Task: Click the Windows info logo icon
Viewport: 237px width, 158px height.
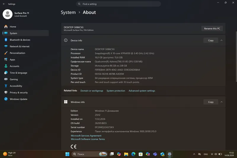Action: point(66,102)
